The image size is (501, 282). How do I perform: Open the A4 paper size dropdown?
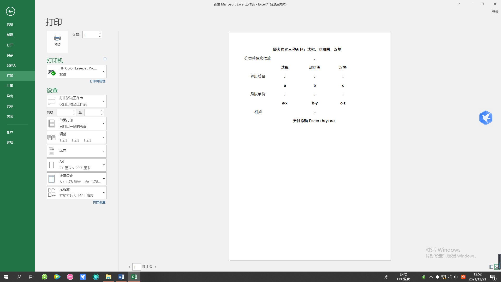tap(104, 165)
